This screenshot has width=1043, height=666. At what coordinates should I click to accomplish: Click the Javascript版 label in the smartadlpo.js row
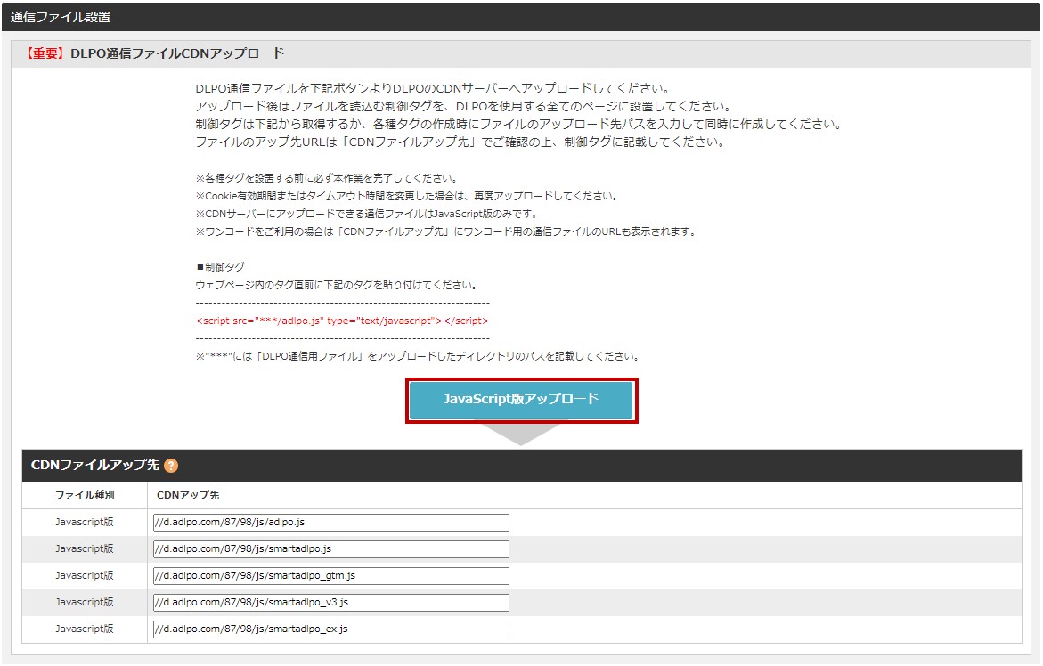click(85, 549)
